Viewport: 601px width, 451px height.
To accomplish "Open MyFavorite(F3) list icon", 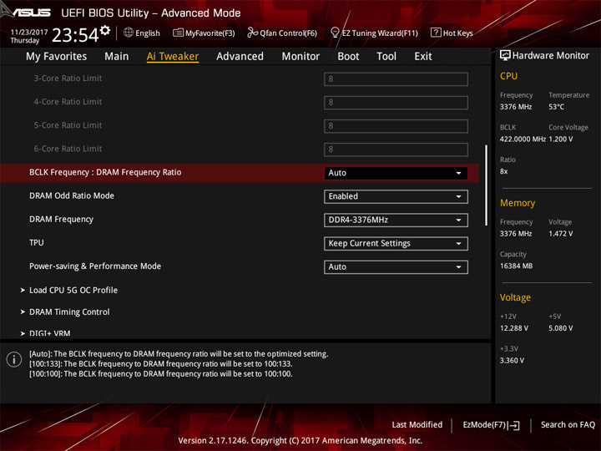I will click(x=178, y=33).
